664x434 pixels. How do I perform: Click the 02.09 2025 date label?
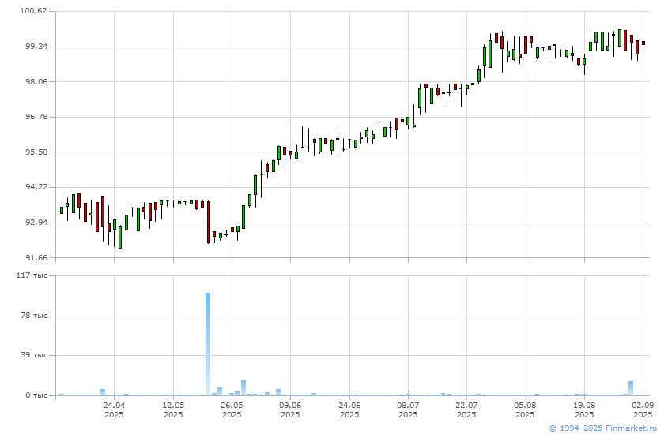[643, 410]
